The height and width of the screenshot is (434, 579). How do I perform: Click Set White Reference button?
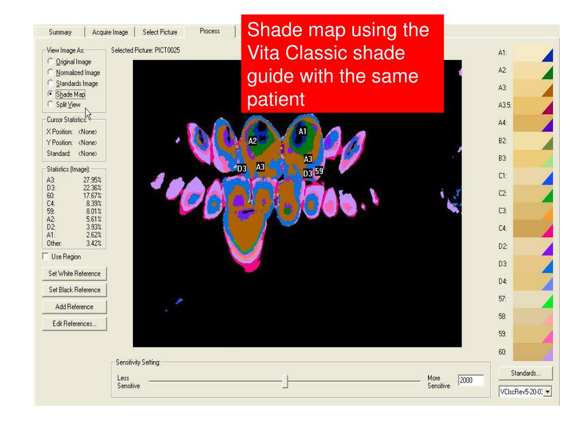click(74, 274)
